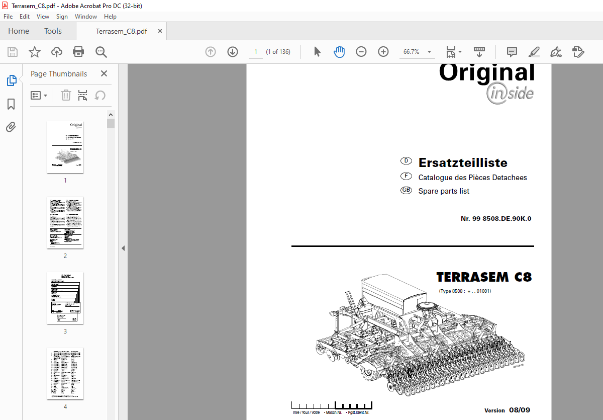Choose the Selection arrow tool
The height and width of the screenshot is (420, 603).
coord(317,52)
